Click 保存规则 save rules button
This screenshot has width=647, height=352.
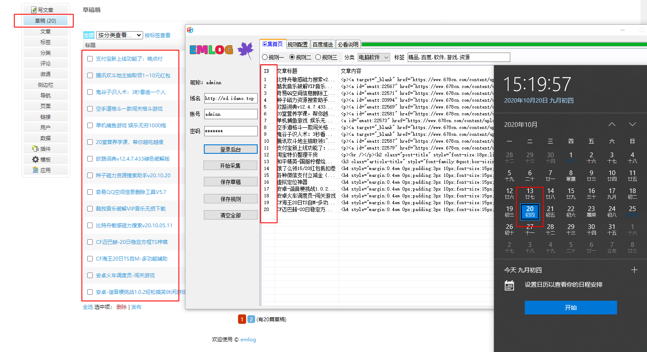coord(231,199)
